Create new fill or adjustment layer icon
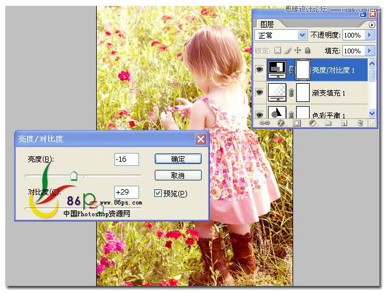387x293 pixels. tap(313, 123)
